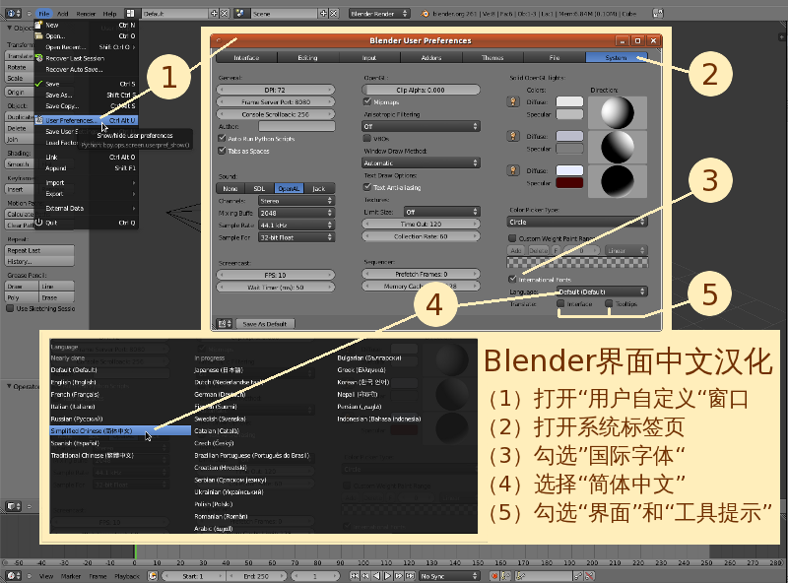
Task: Open Color Picker Type dropdown showing Circle
Action: coord(577,222)
